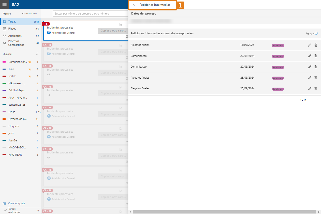Click the Crear etiqueta tag icon
Viewport: 321px width, 214px height.
[x=4, y=203]
